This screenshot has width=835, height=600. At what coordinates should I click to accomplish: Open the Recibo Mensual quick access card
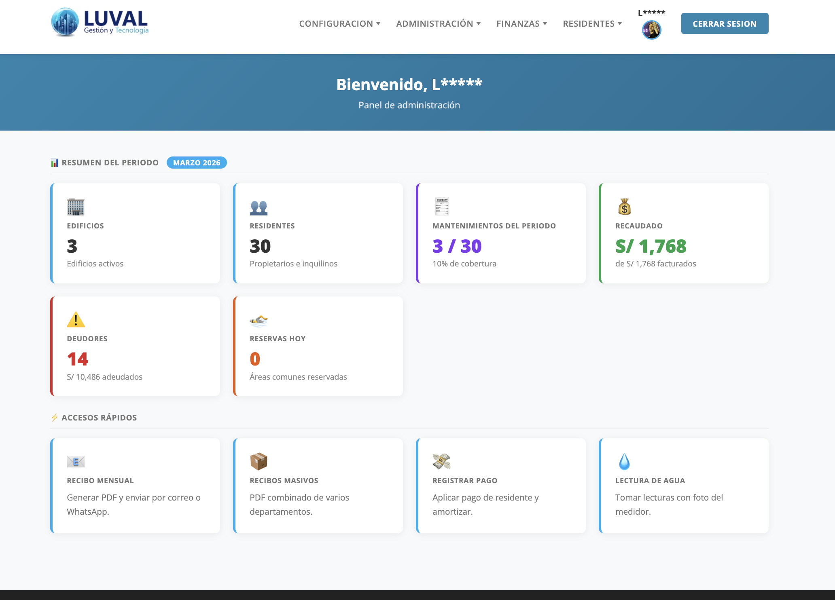(x=135, y=486)
